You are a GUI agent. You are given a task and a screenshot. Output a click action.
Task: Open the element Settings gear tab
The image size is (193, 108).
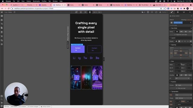178,12
